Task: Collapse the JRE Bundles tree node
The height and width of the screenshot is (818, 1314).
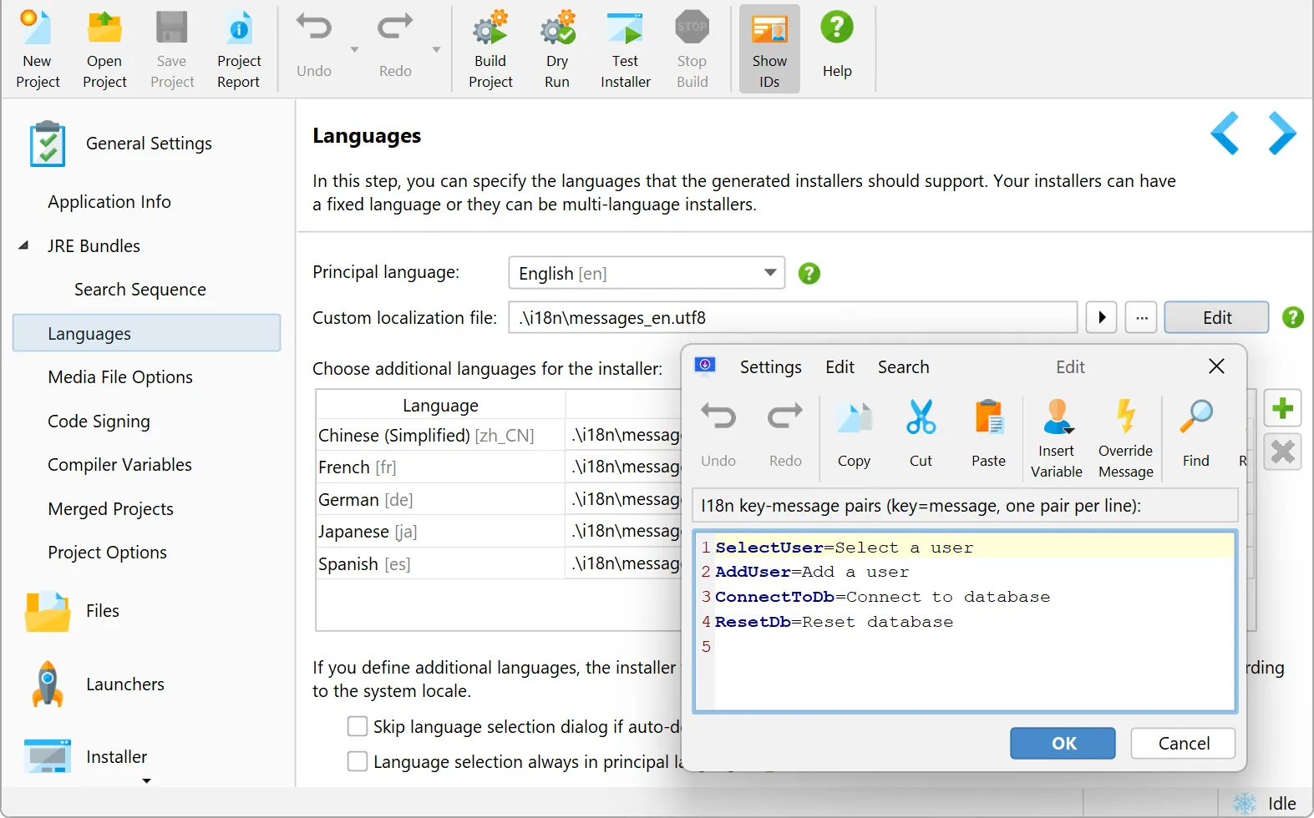Action: pos(23,245)
